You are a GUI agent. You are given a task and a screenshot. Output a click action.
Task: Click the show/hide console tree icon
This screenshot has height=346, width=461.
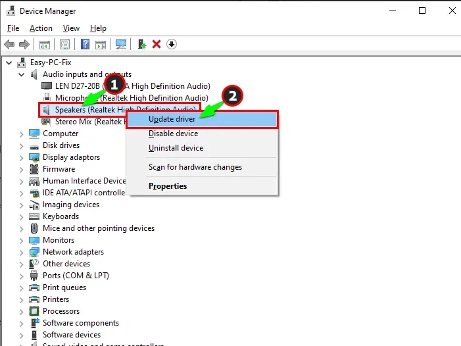click(x=45, y=45)
